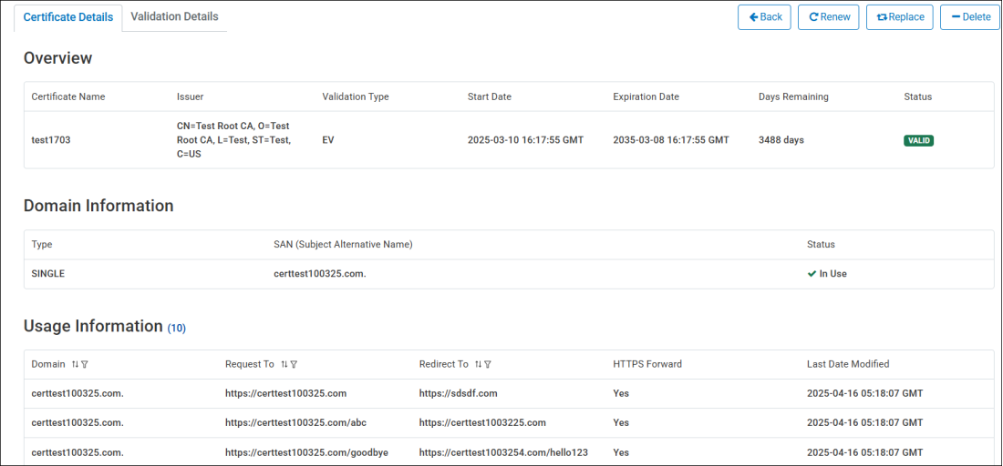The height and width of the screenshot is (466, 1003).
Task: Click the In Use checkmark icon
Action: point(812,274)
